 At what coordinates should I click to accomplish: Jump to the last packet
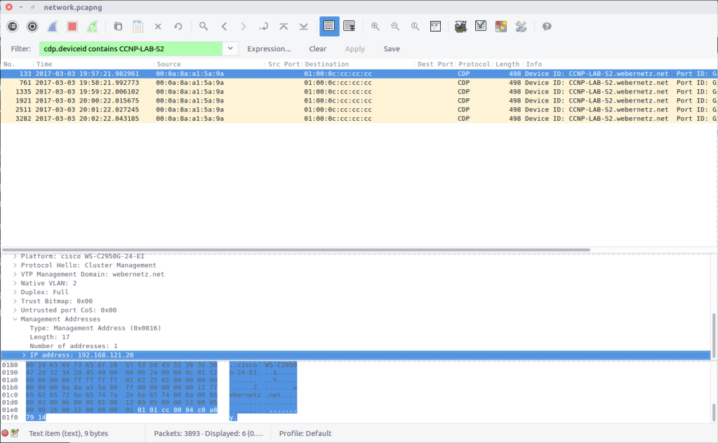coord(303,27)
